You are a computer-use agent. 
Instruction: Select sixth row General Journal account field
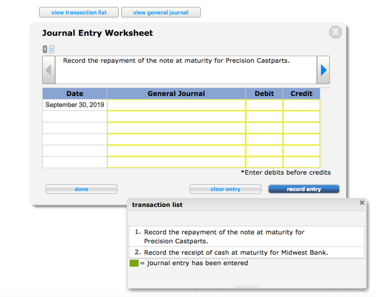point(176,162)
